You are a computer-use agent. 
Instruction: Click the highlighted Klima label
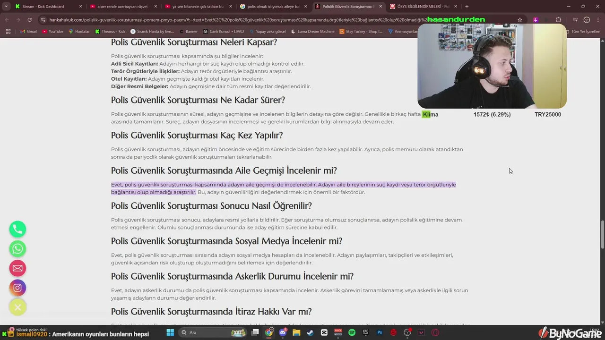pyautogui.click(x=430, y=115)
